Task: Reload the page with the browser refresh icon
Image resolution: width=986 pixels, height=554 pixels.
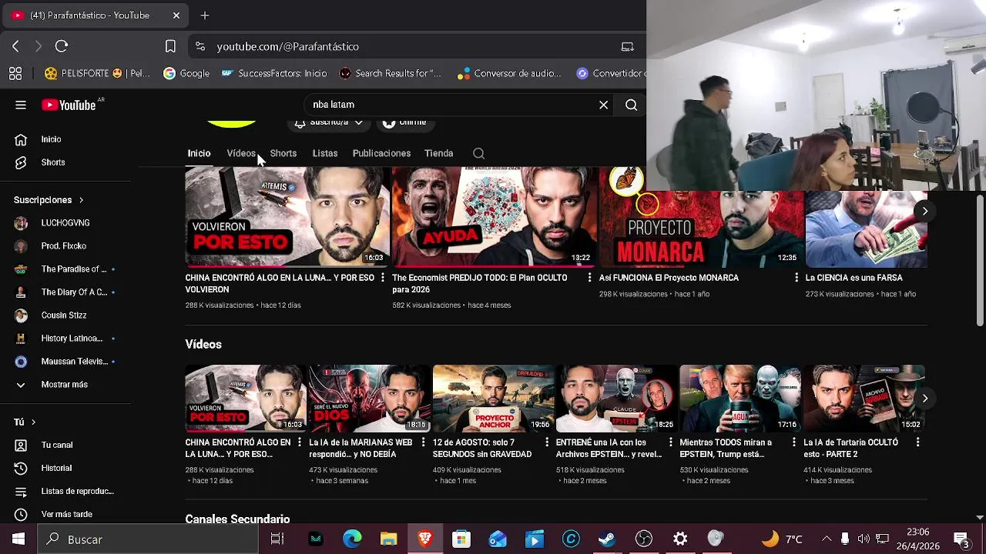Action: point(62,46)
